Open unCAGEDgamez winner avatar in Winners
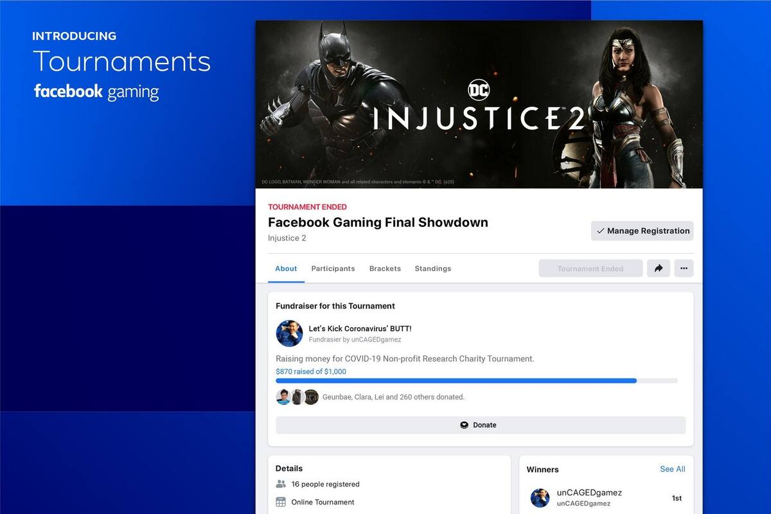Screen dimensions: 771x514 click(540, 498)
